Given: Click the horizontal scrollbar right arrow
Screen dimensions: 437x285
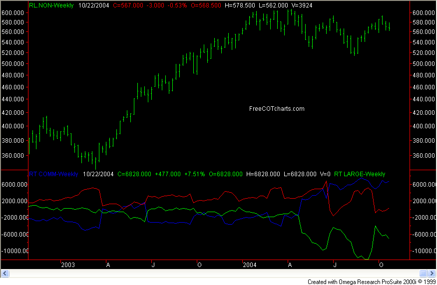Looking at the screenshot, I should 432,273.
